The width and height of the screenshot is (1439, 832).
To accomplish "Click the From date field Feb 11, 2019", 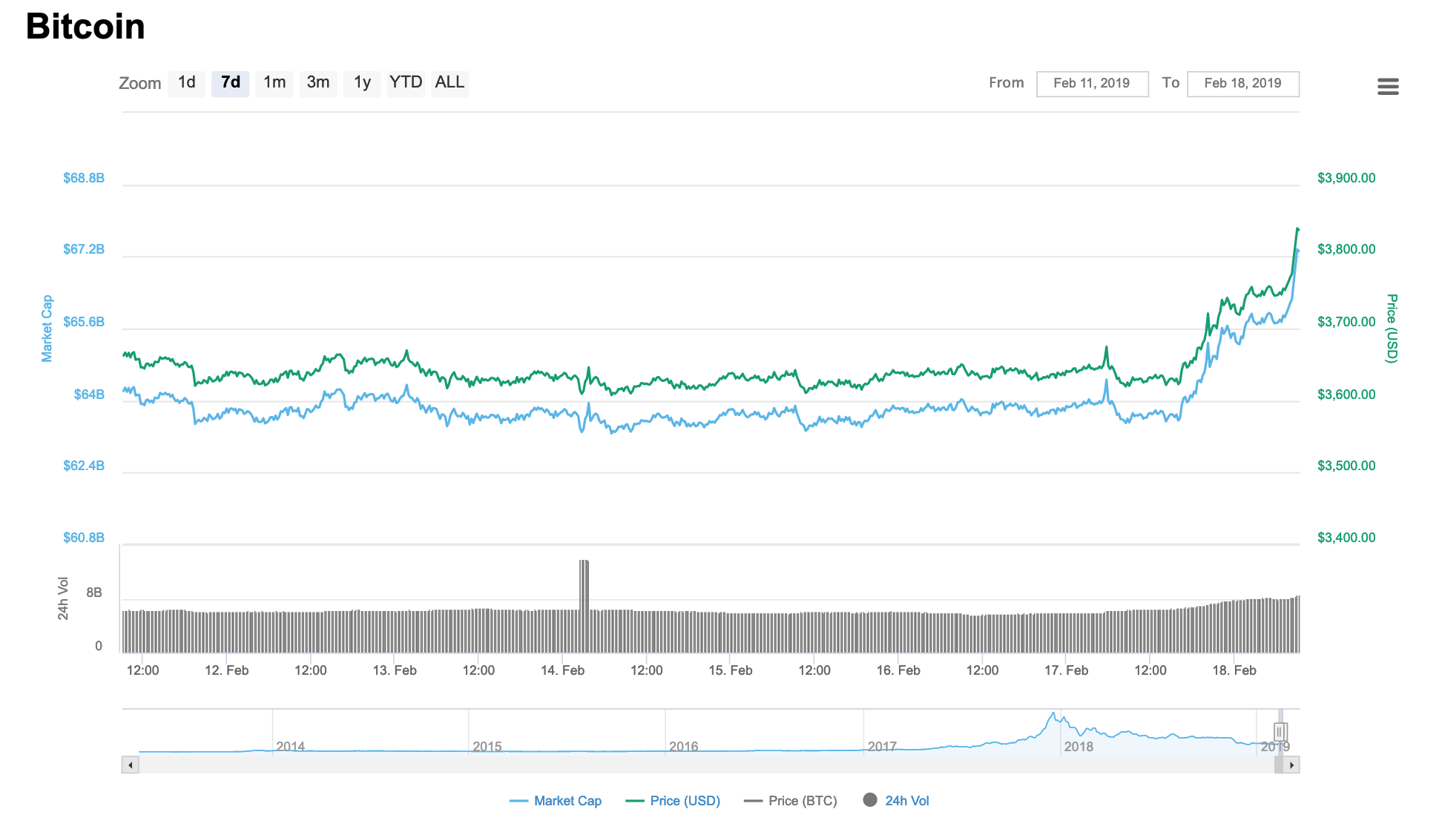I will click(x=1092, y=84).
